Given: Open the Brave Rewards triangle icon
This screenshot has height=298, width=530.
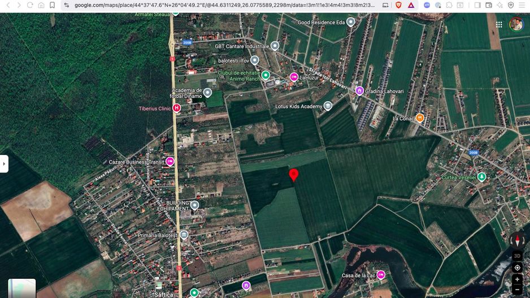Looking at the screenshot, I should point(411,5).
